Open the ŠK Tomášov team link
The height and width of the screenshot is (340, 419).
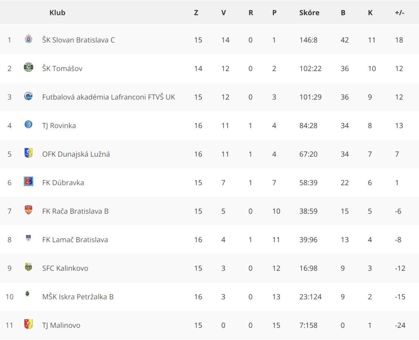tap(62, 69)
